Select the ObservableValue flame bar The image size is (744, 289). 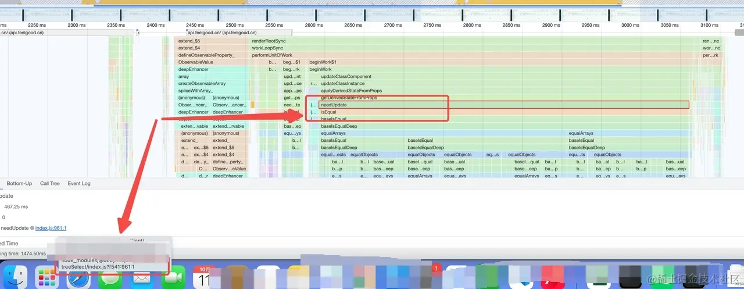coord(212,62)
